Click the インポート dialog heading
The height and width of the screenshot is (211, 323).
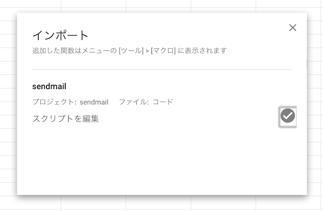point(61,35)
